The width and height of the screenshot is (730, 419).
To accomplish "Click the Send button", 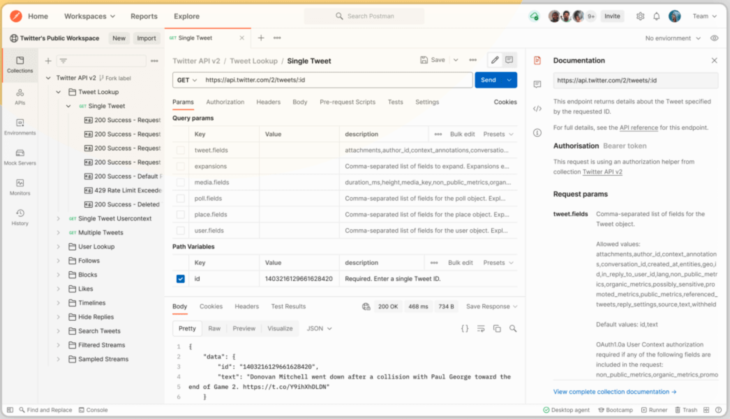I will pyautogui.click(x=488, y=80).
